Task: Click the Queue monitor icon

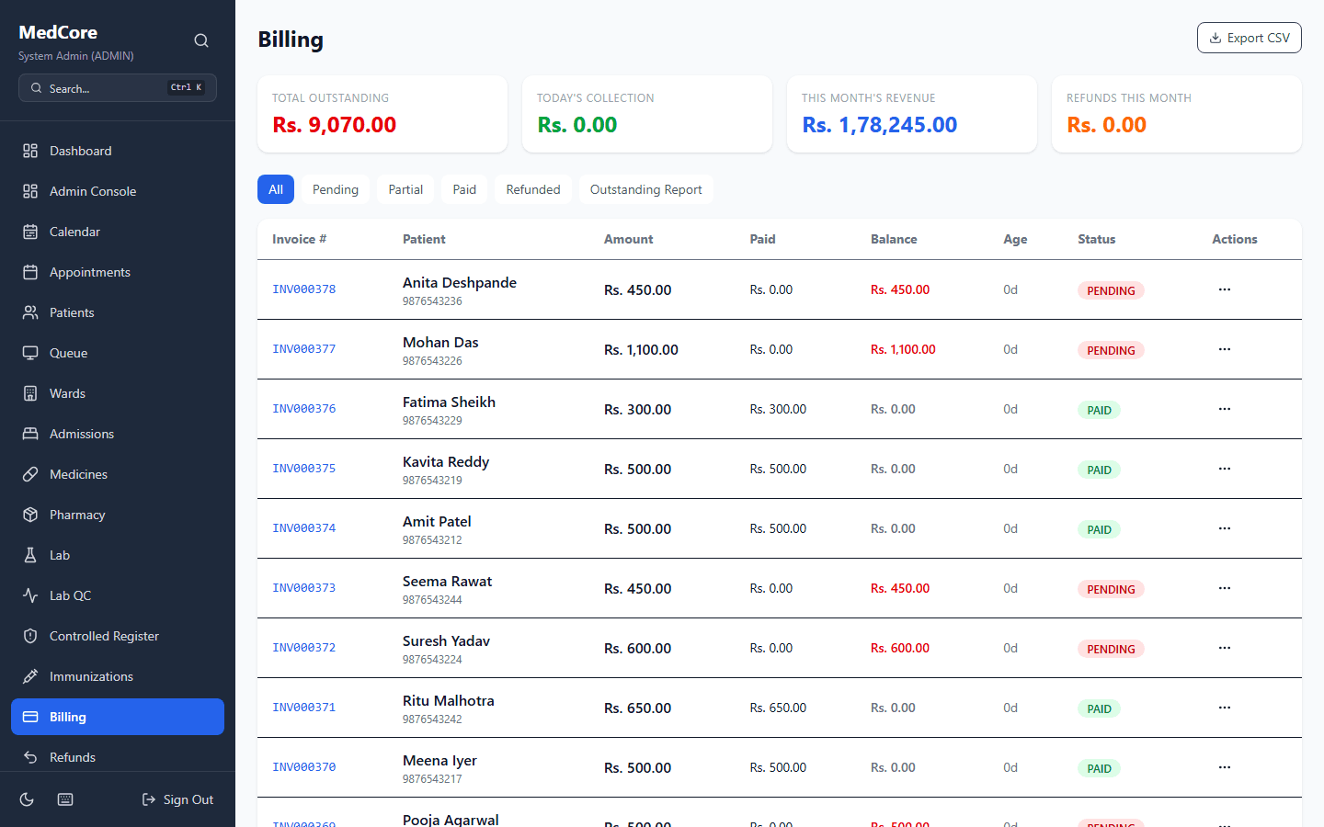Action: pos(29,352)
